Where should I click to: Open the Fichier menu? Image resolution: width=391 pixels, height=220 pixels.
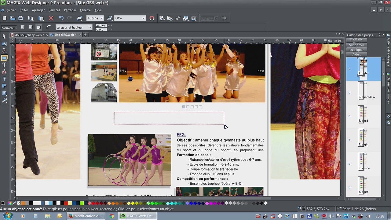tap(11, 10)
